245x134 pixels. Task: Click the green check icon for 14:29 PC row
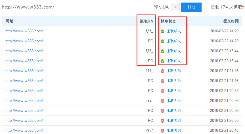point(162,41)
